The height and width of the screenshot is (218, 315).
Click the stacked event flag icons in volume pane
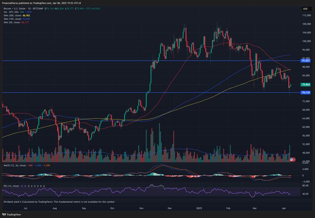(293, 159)
